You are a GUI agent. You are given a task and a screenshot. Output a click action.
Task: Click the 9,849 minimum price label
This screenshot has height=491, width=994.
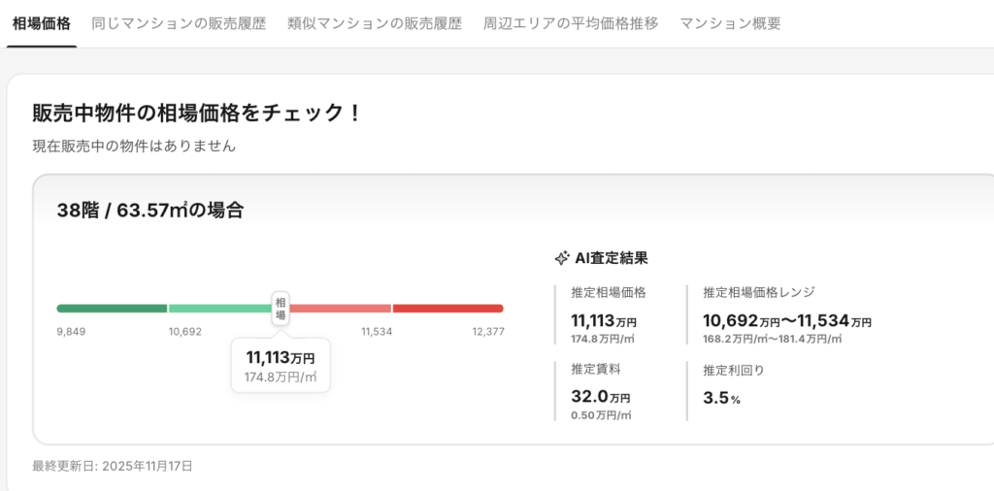[x=73, y=332]
